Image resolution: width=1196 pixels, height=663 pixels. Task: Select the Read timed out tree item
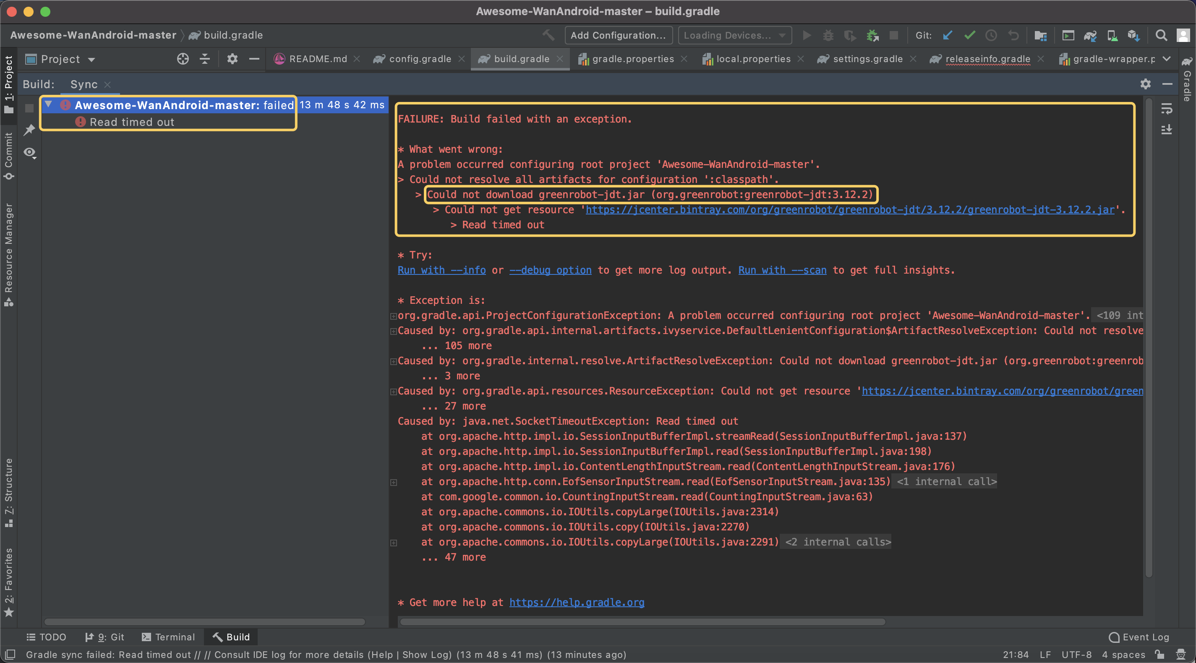point(131,122)
